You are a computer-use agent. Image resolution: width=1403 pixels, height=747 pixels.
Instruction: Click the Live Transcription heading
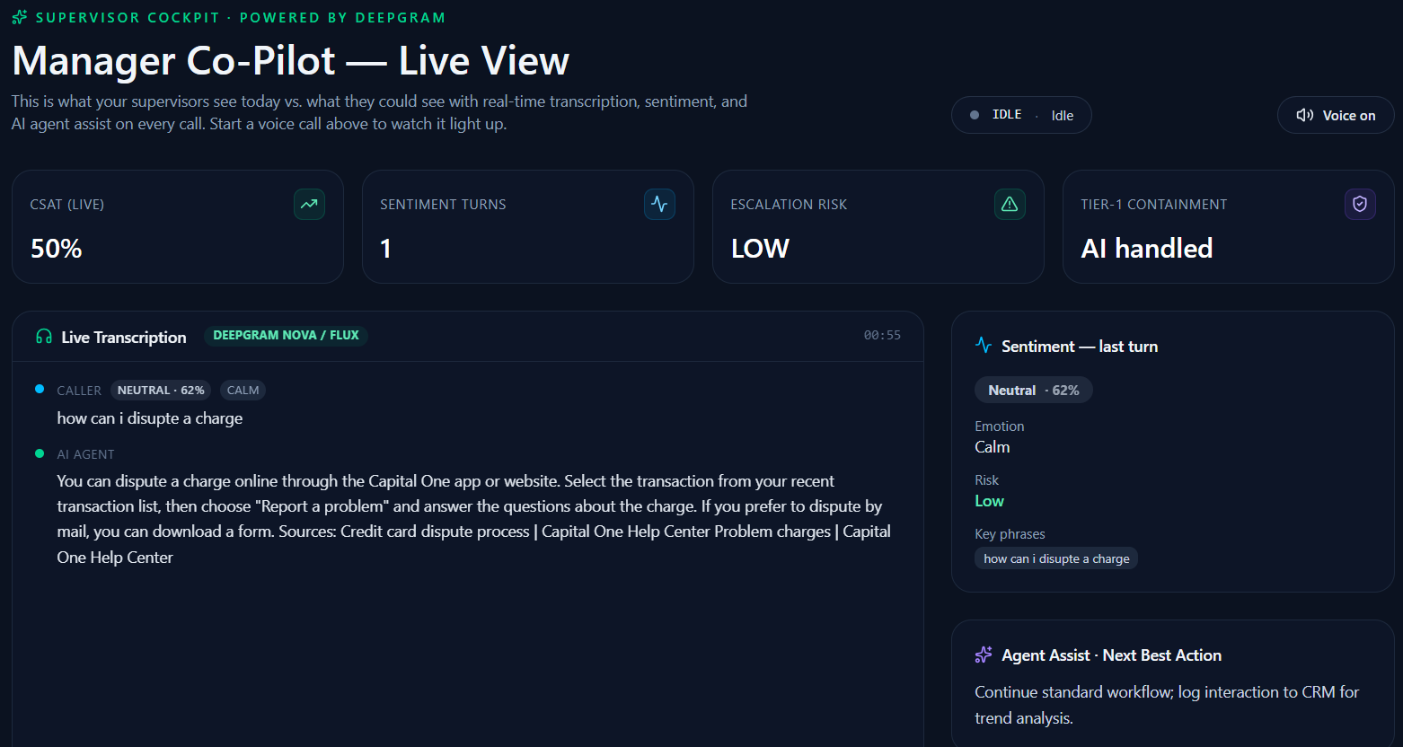click(124, 338)
